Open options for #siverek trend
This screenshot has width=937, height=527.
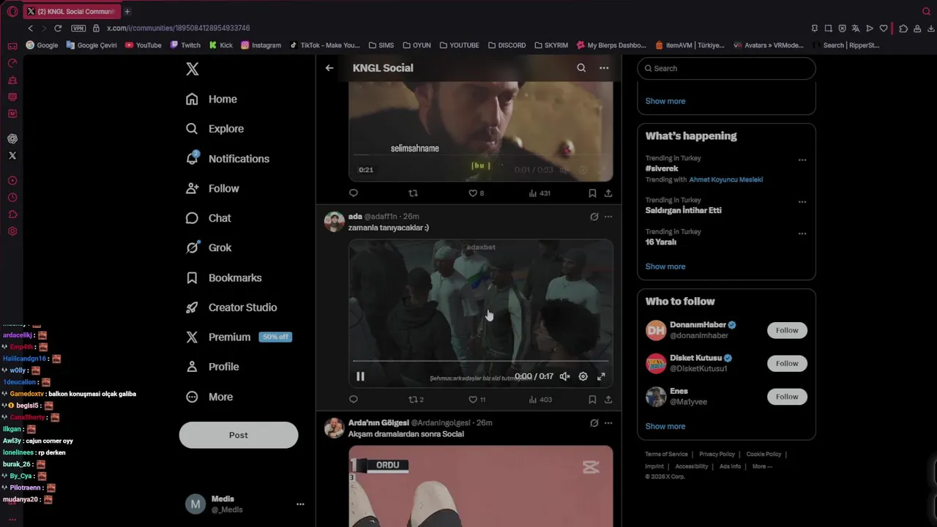click(802, 160)
